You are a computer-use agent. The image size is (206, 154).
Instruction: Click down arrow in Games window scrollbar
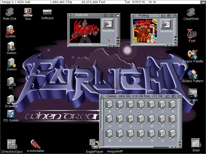tap(180, 145)
